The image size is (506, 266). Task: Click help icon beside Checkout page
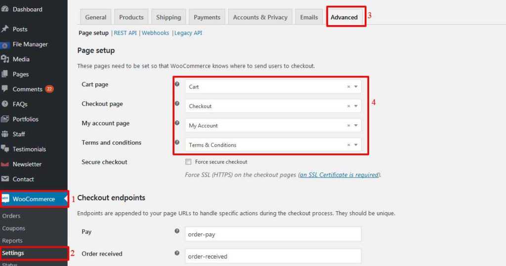click(177, 104)
